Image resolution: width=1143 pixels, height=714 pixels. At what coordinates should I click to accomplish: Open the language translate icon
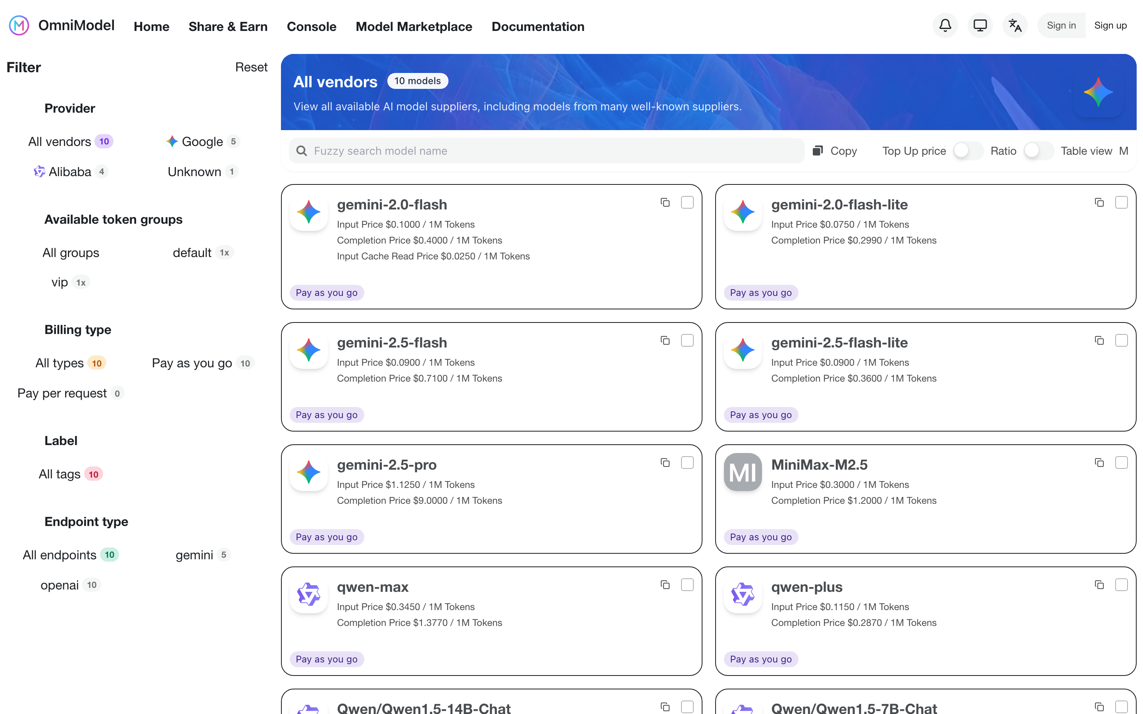pos(1015,25)
